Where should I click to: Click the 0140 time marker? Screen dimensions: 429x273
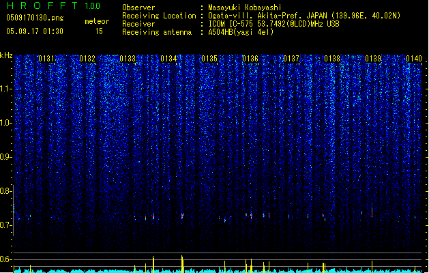pos(414,59)
